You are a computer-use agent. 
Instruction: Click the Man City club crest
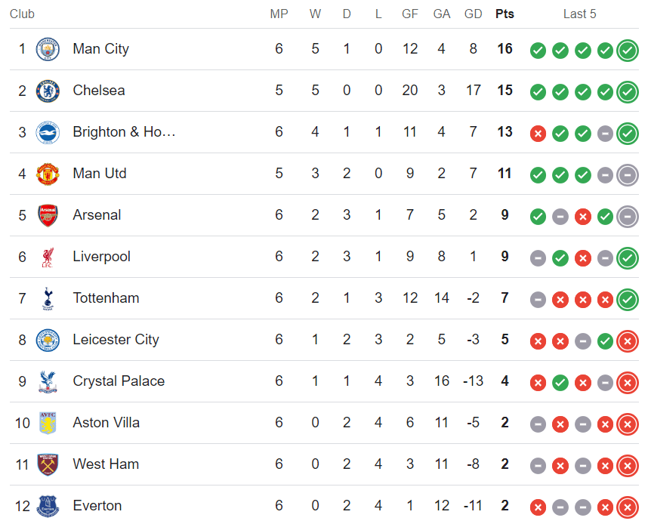click(x=48, y=49)
